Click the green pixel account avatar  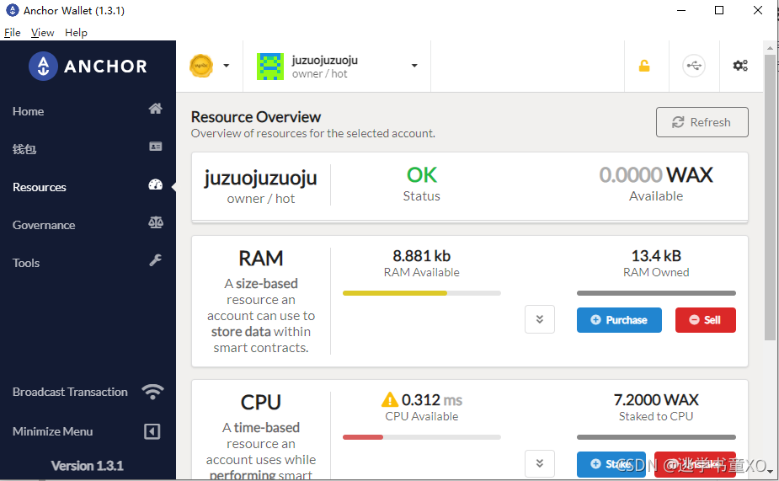[x=270, y=67]
